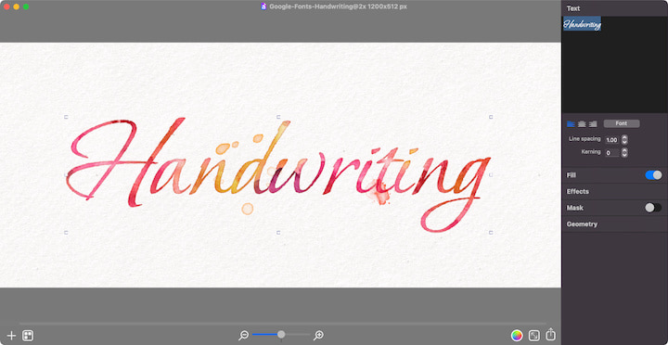Zoom out with the magnifier minus icon
668x345 pixels.
tap(243, 336)
